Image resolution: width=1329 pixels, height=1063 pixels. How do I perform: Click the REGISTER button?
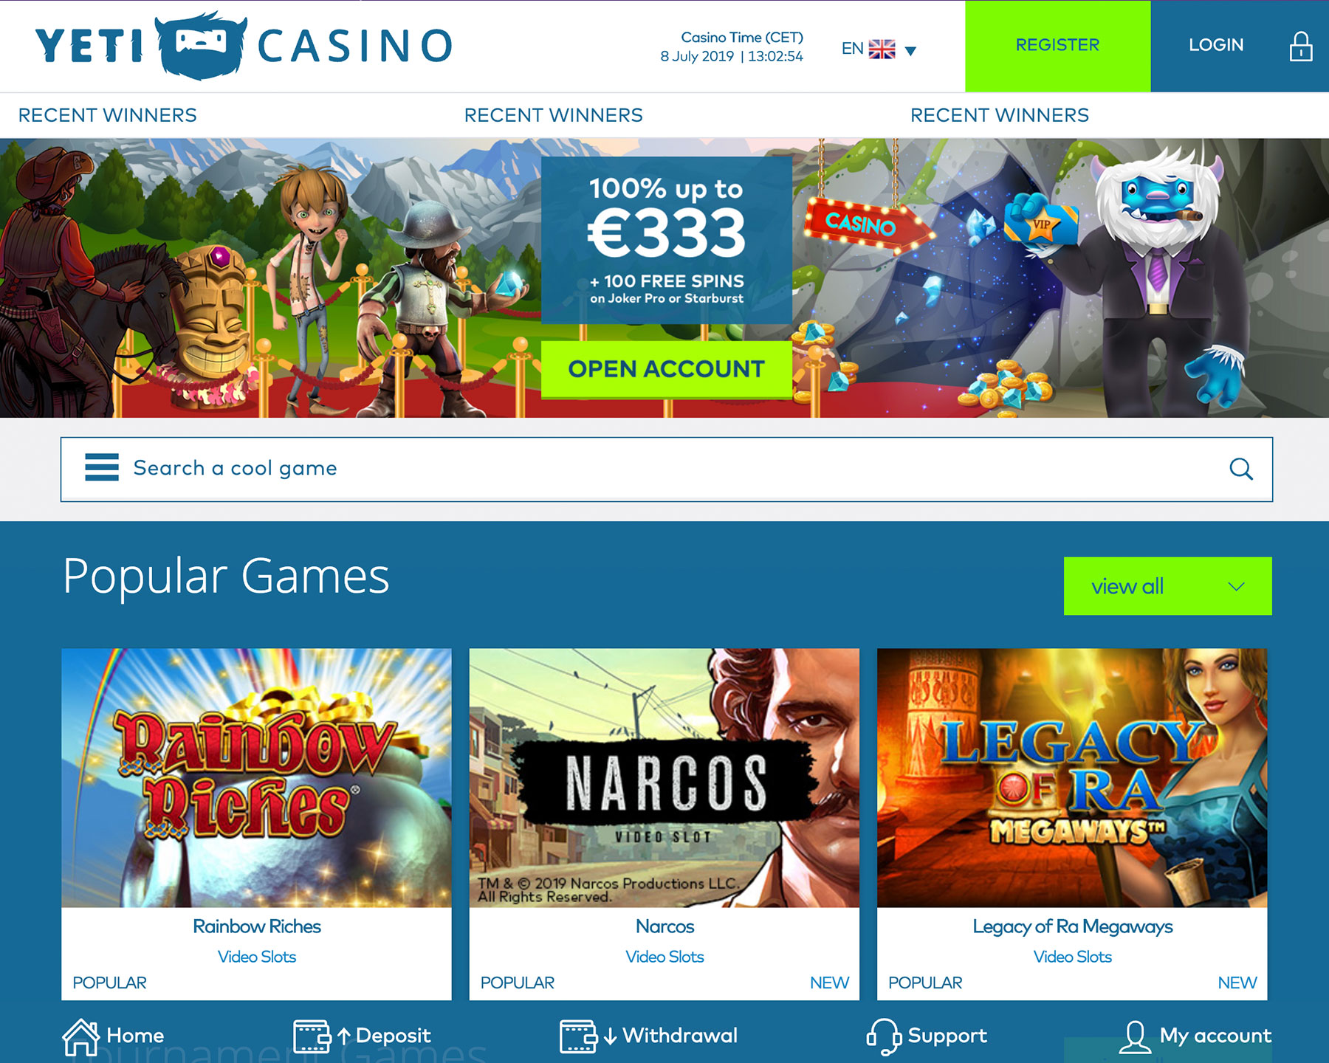(x=1057, y=46)
